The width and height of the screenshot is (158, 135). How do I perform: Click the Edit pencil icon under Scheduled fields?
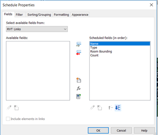tap(92, 108)
